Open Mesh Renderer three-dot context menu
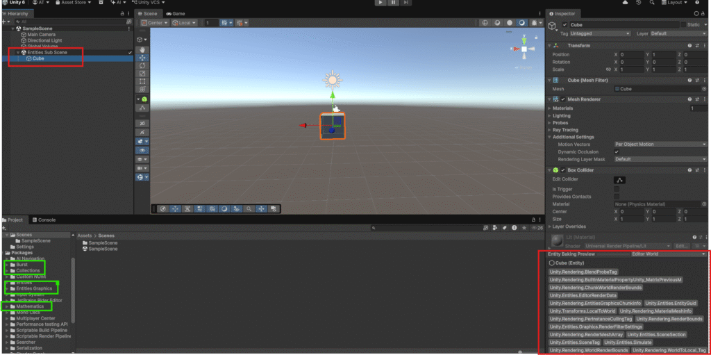The height and width of the screenshot is (355, 711). click(704, 99)
